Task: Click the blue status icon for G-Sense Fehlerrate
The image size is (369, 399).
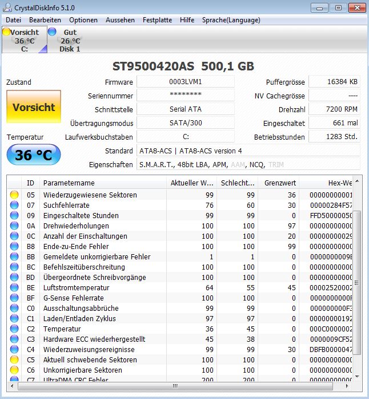Action: (14, 298)
